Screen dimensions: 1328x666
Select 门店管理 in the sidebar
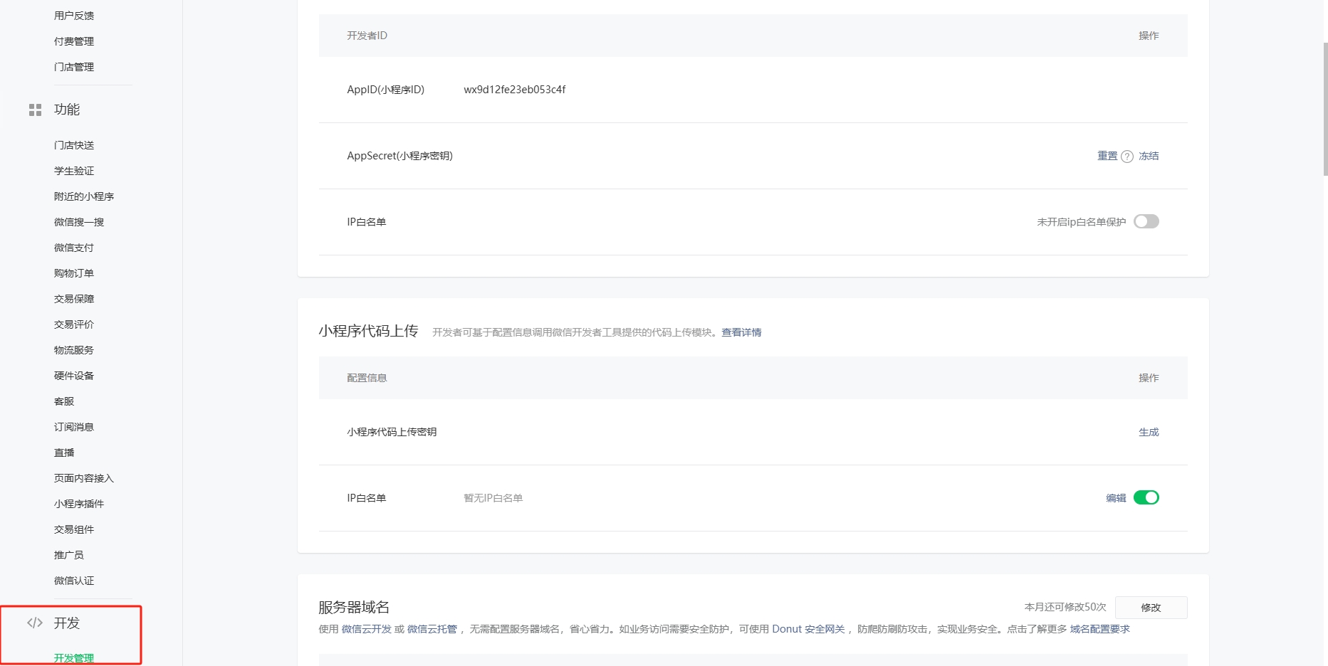(x=74, y=67)
